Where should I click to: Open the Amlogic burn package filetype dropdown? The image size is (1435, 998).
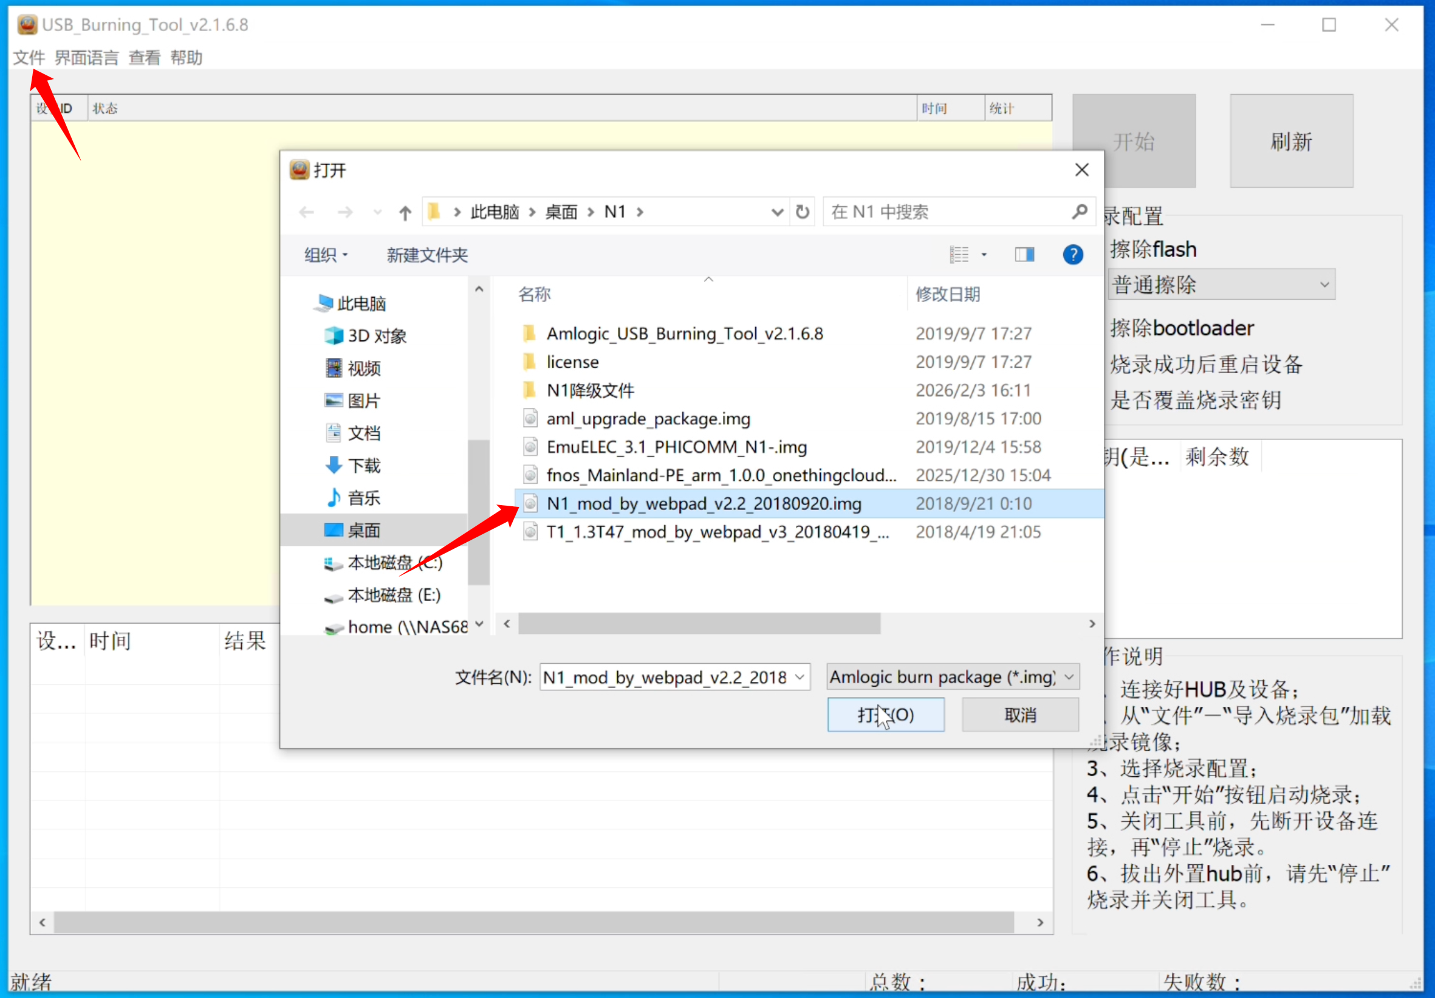(x=952, y=676)
